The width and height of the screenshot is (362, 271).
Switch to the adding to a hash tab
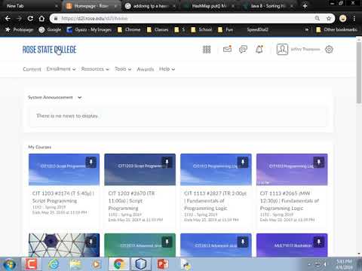pos(151,6)
